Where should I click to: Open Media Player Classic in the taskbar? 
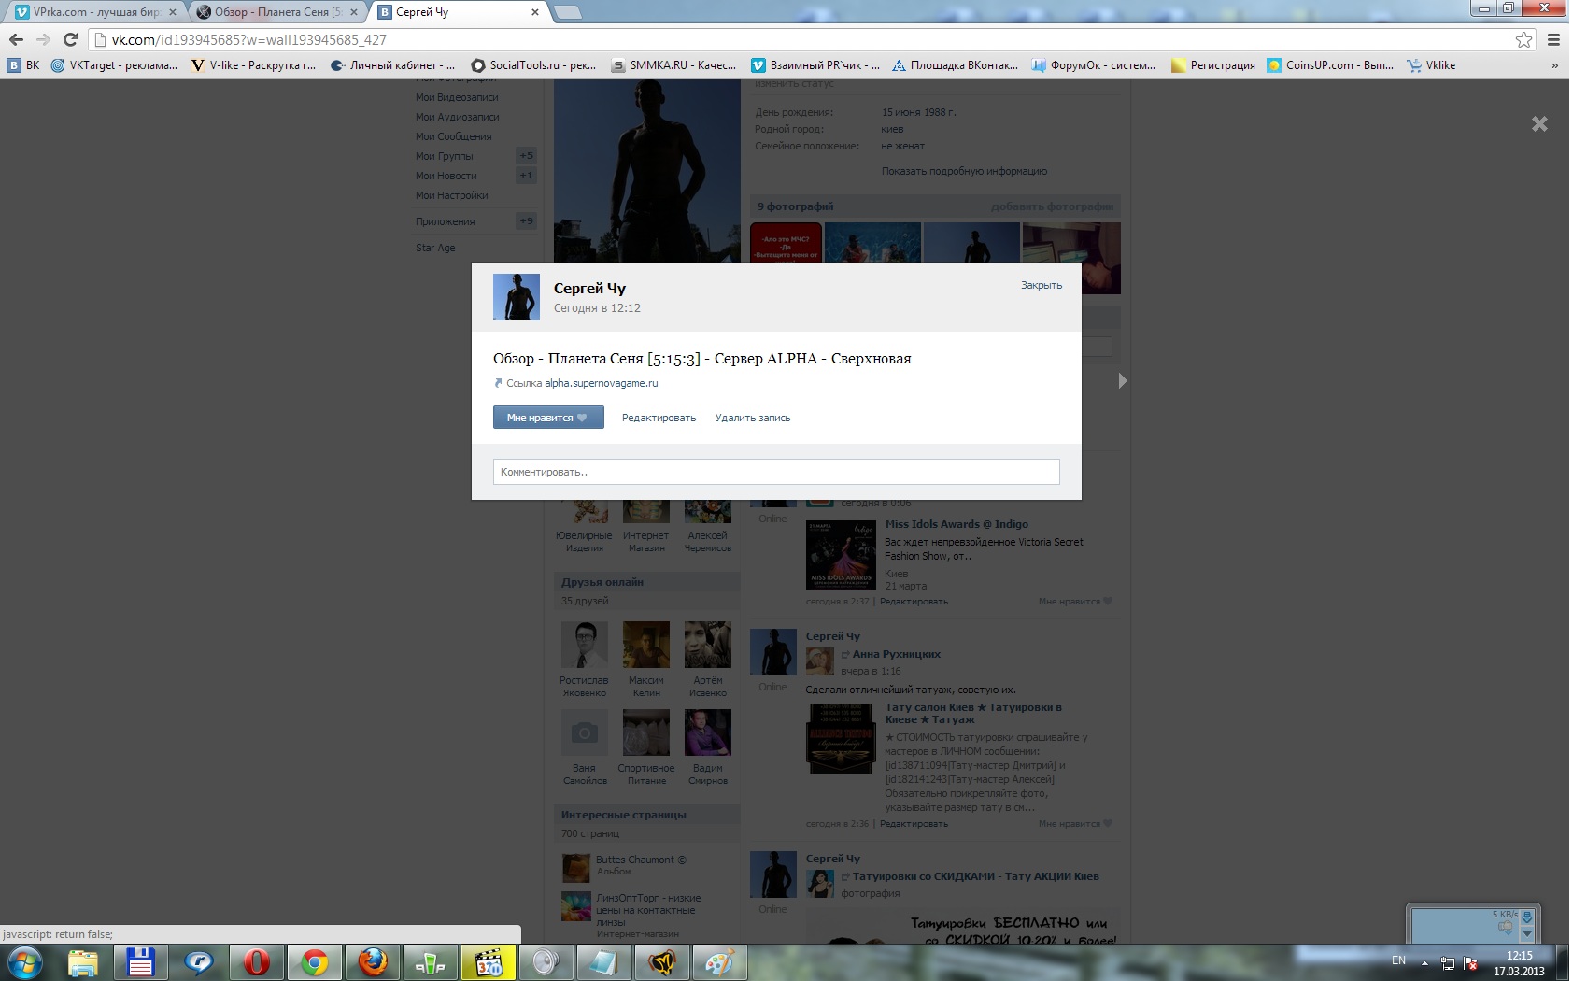point(488,962)
